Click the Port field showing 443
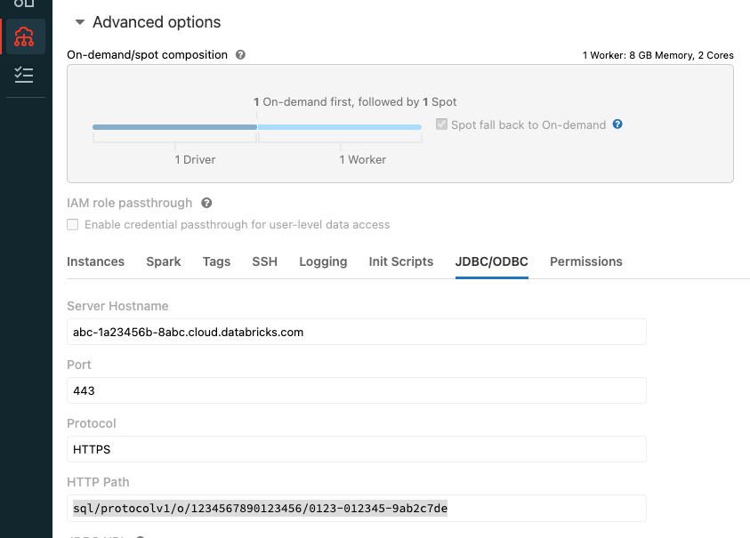Screen dimensions: 750x538 357,390
